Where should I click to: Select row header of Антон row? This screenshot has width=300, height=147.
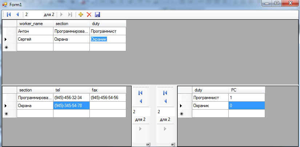pyautogui.click(x=9, y=31)
